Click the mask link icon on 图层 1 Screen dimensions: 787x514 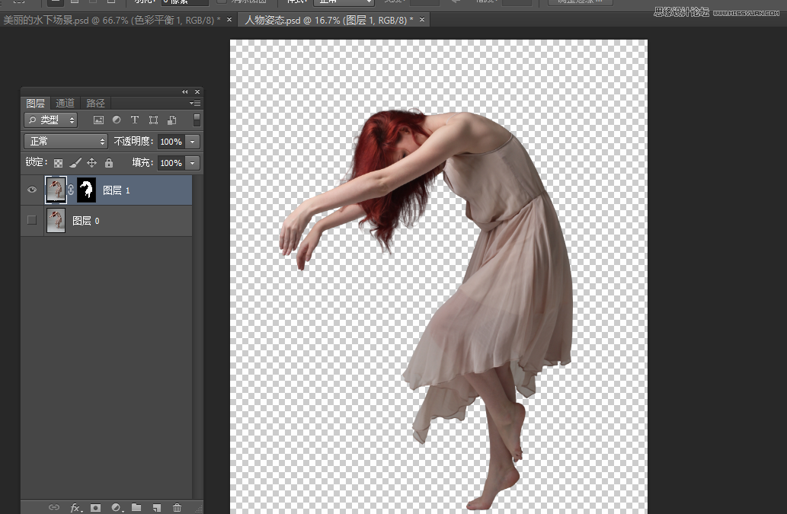coord(71,190)
